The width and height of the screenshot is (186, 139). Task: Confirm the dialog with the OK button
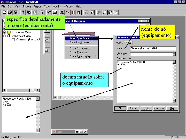(x=120, y=108)
